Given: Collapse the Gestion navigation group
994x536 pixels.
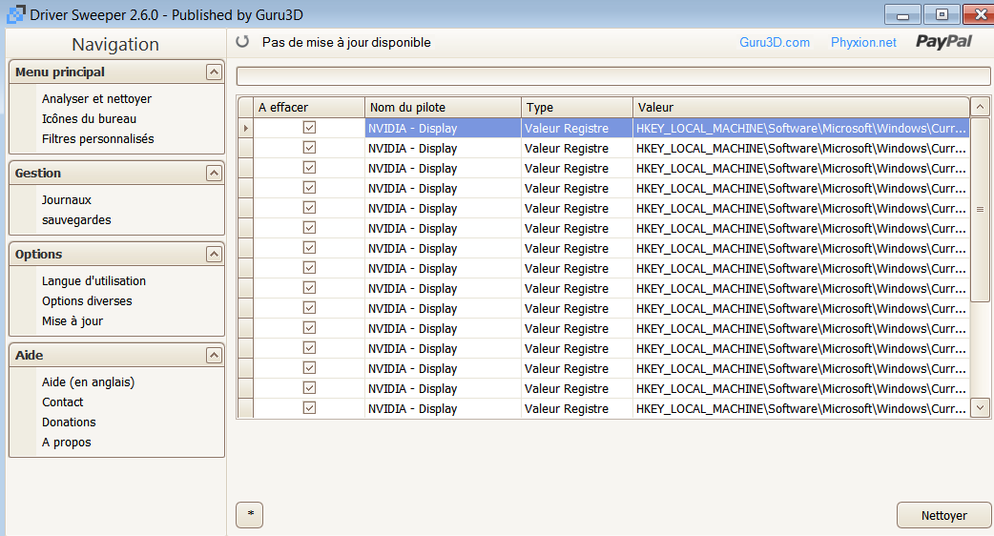Looking at the screenshot, I should point(214,174).
